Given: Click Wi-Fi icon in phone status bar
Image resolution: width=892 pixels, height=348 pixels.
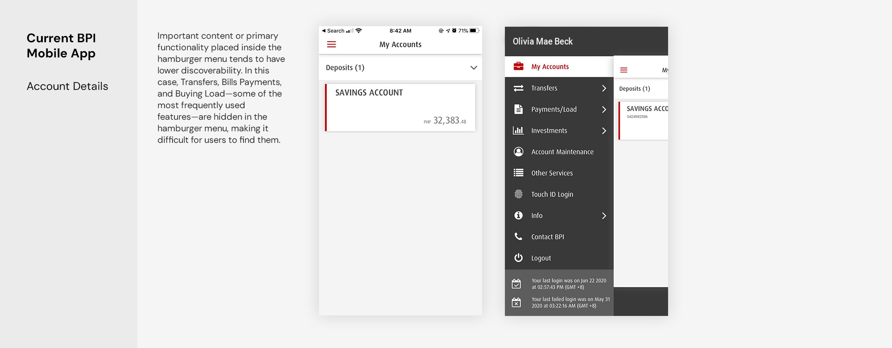Looking at the screenshot, I should tap(359, 31).
